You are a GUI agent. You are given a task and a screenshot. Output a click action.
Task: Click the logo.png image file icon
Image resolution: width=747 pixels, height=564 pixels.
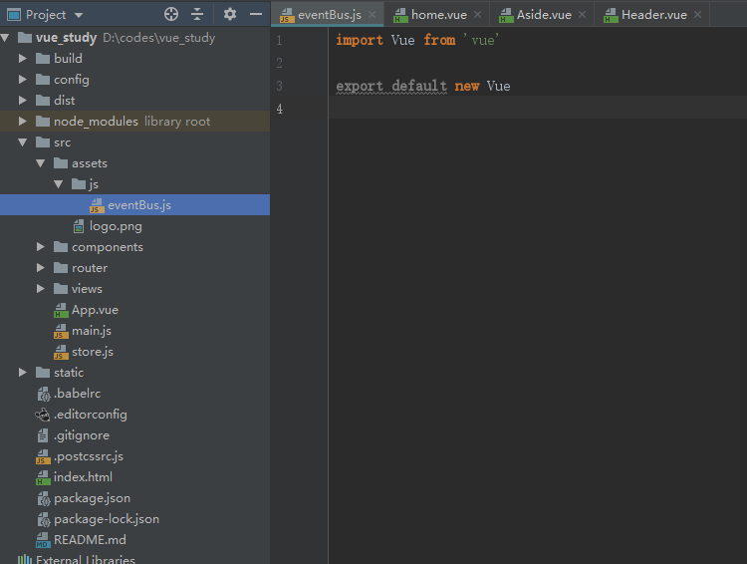point(79,226)
